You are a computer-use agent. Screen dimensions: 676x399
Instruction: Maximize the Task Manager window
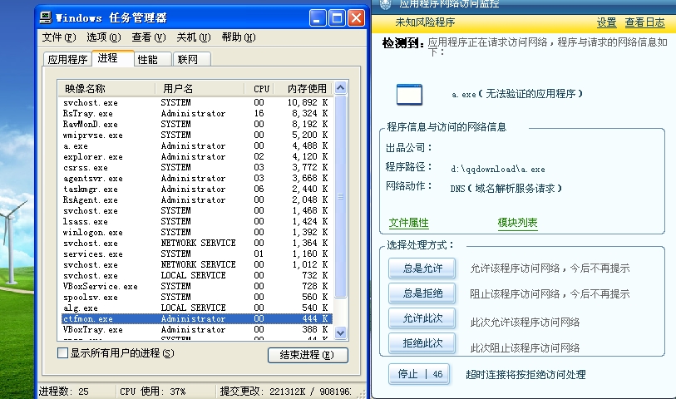coord(337,18)
